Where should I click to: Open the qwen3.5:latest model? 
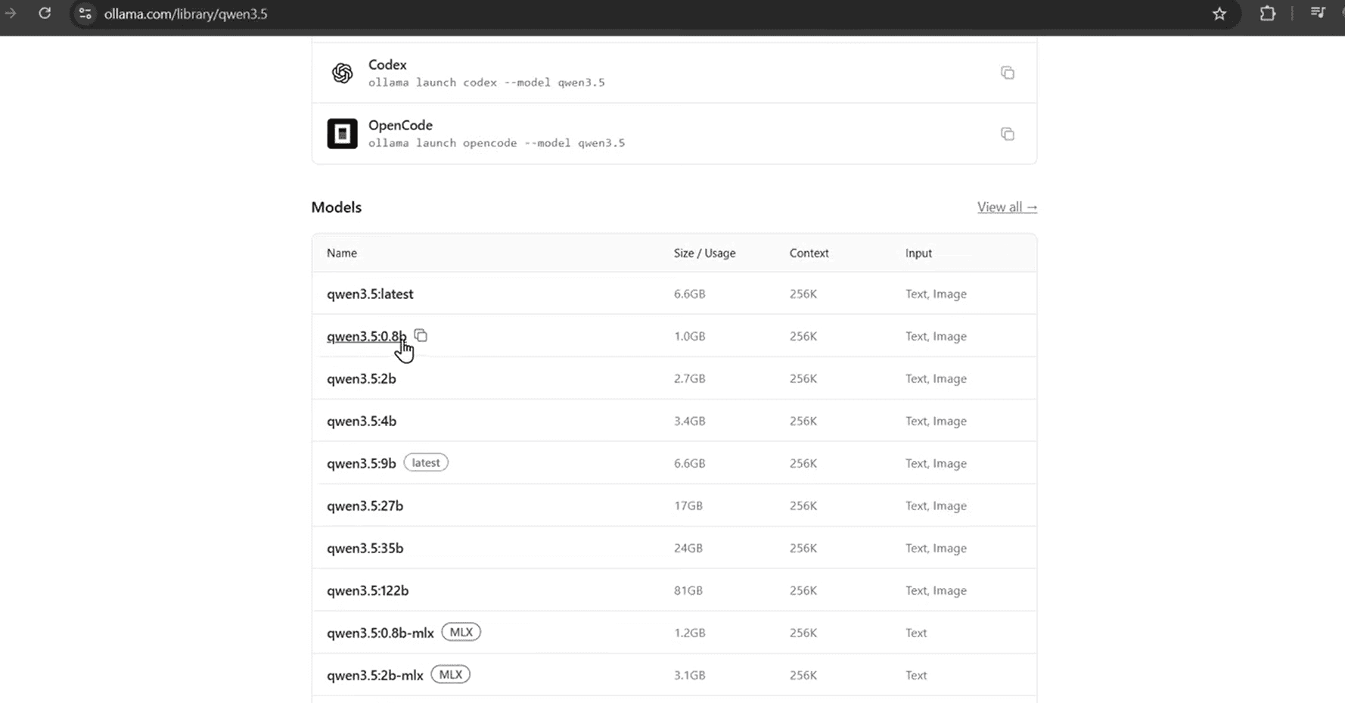click(370, 294)
